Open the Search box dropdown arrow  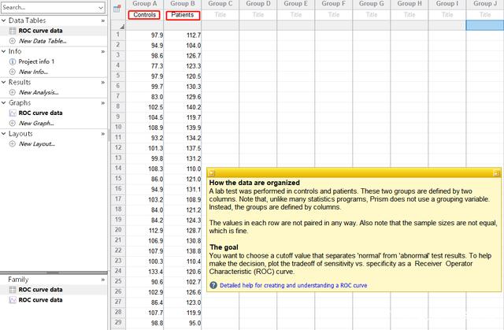click(101, 7)
